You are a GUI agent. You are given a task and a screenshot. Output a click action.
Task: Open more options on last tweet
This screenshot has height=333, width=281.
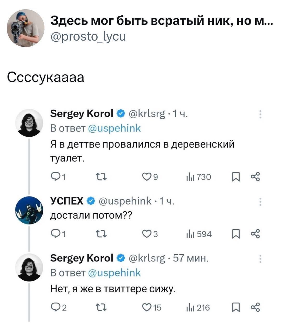coord(260,259)
